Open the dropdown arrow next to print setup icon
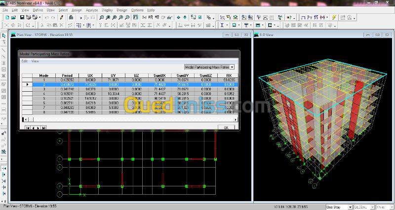 (40, 18)
